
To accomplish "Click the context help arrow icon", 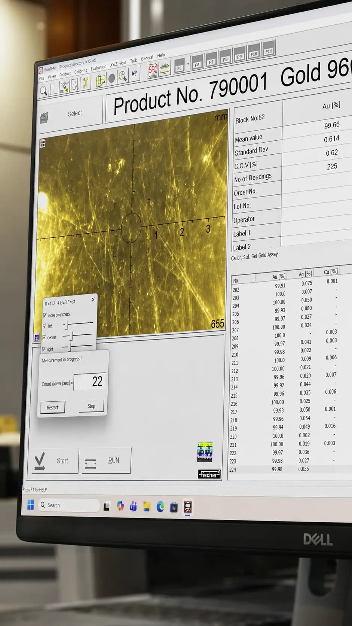I will tap(134, 73).
